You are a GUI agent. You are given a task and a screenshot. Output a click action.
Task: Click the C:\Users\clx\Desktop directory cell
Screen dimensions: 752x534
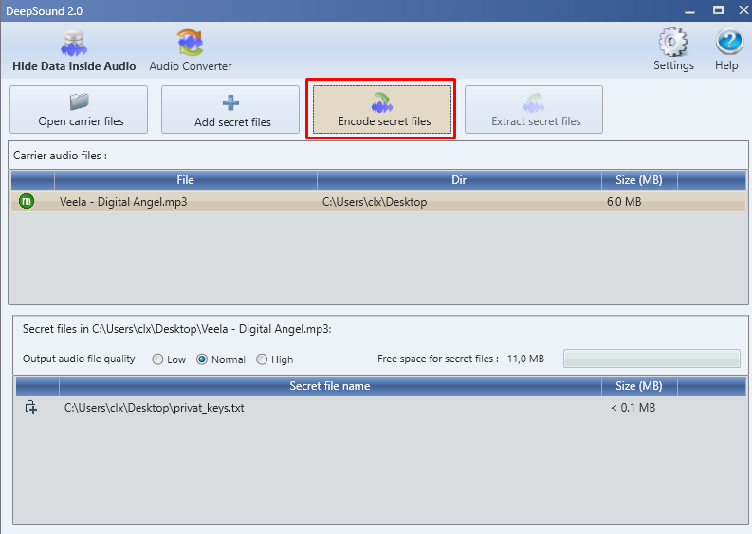(x=374, y=202)
